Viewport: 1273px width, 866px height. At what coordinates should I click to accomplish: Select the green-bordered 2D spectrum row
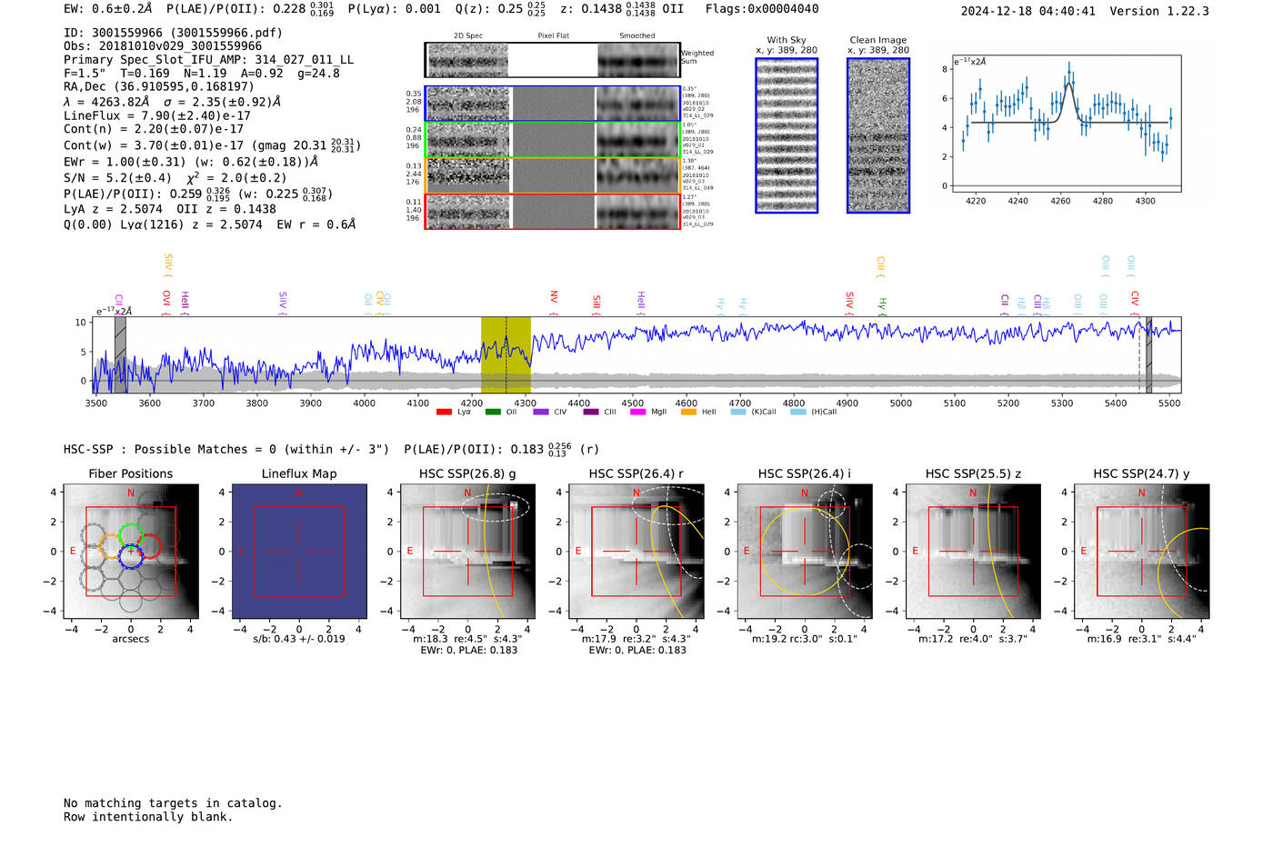(552, 140)
